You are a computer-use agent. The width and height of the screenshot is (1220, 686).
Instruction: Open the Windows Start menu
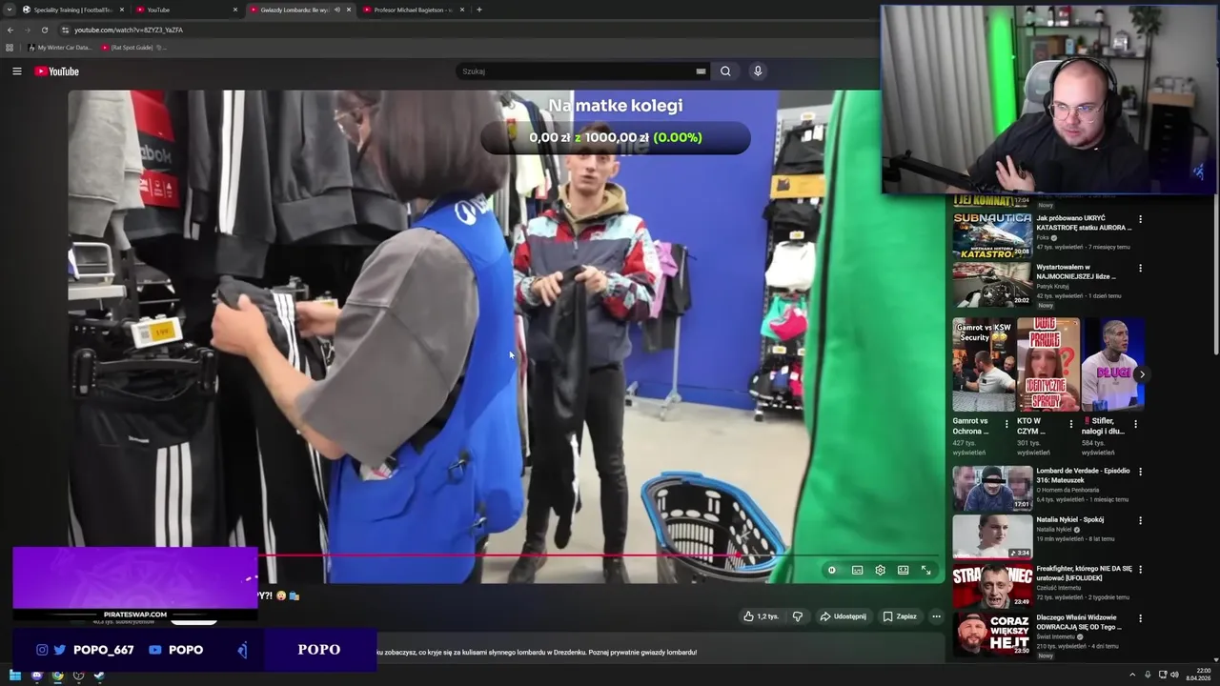[15, 676]
